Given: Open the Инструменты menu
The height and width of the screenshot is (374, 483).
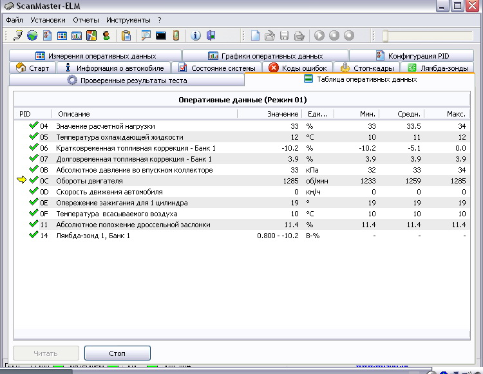Looking at the screenshot, I should [128, 20].
